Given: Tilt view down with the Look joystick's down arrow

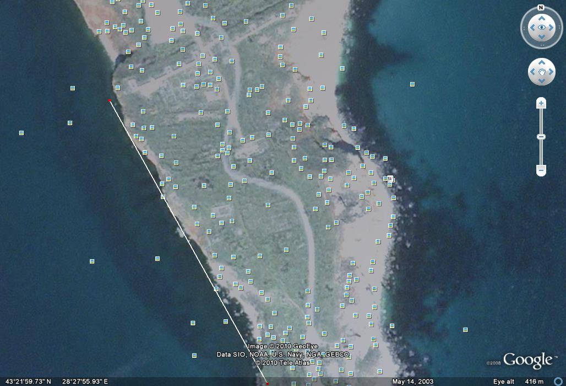Looking at the screenshot, I should 541,36.
